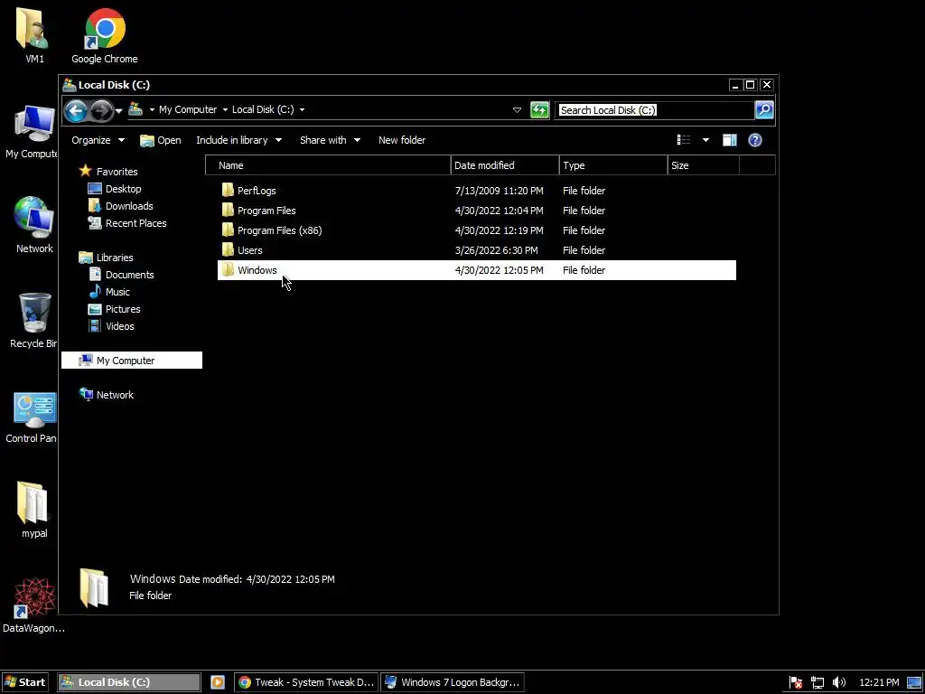Open the Pictures library
The image size is (925, 694).
pos(123,309)
